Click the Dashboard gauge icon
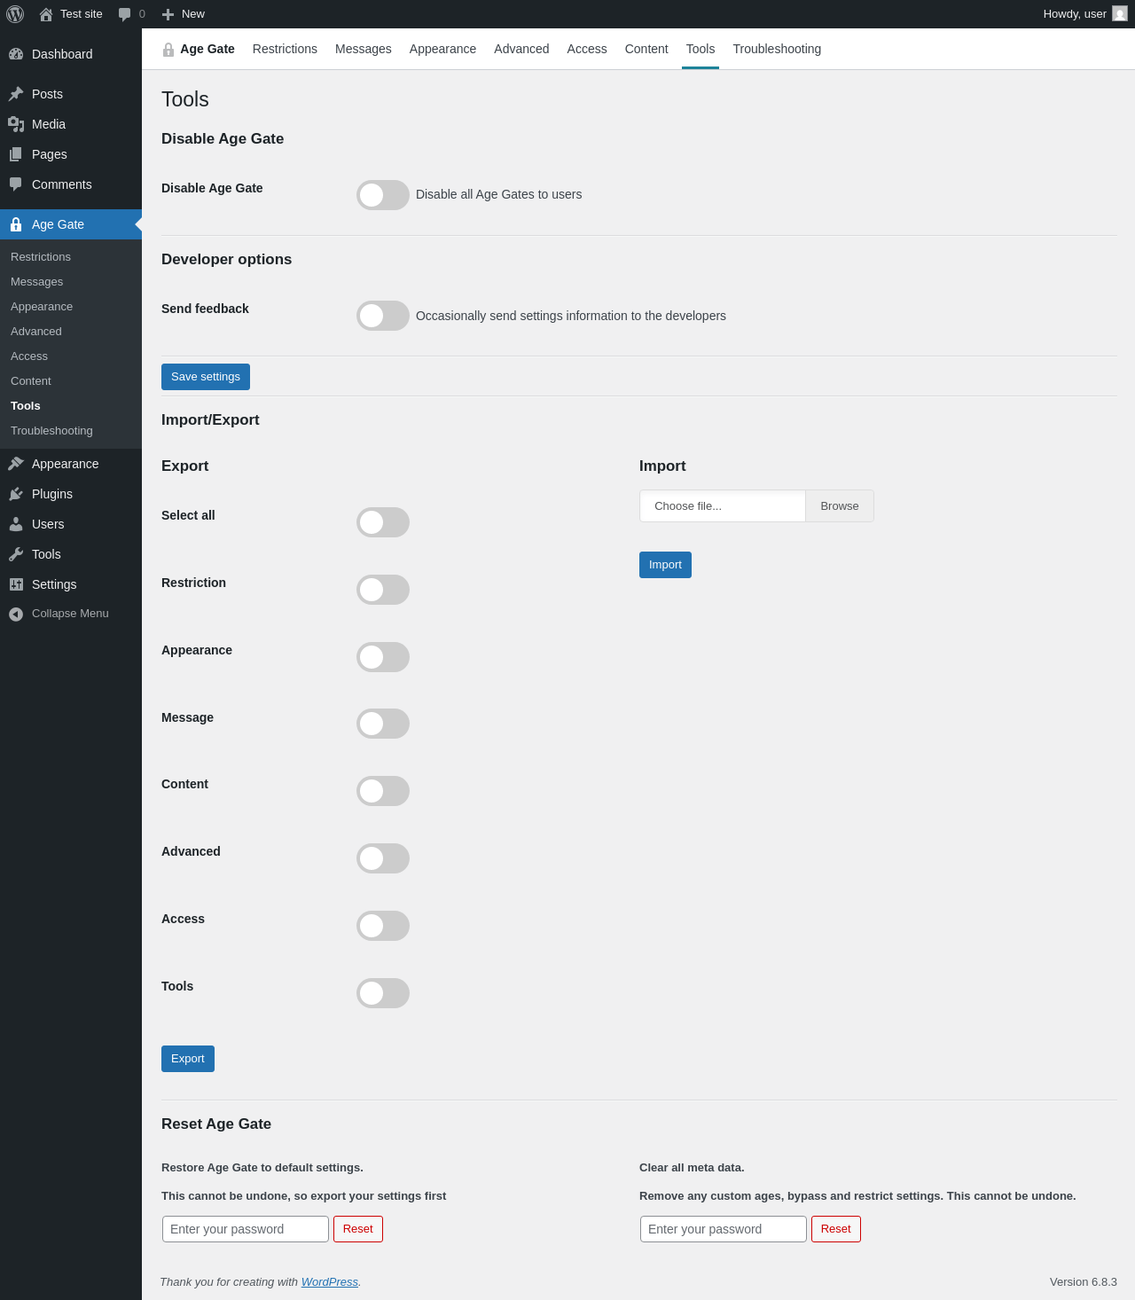Viewport: 1135px width, 1300px height. 16,54
